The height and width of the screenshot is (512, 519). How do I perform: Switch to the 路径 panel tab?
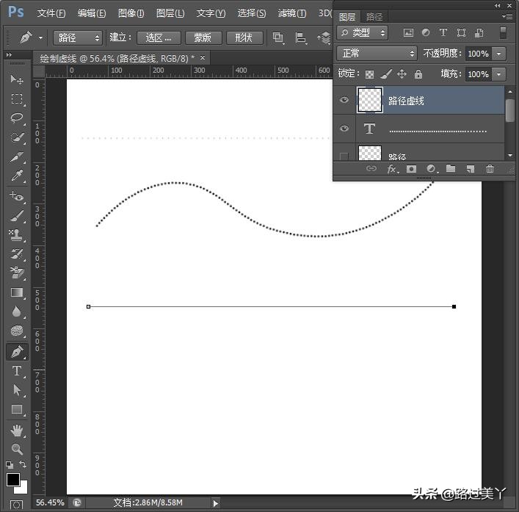(374, 16)
